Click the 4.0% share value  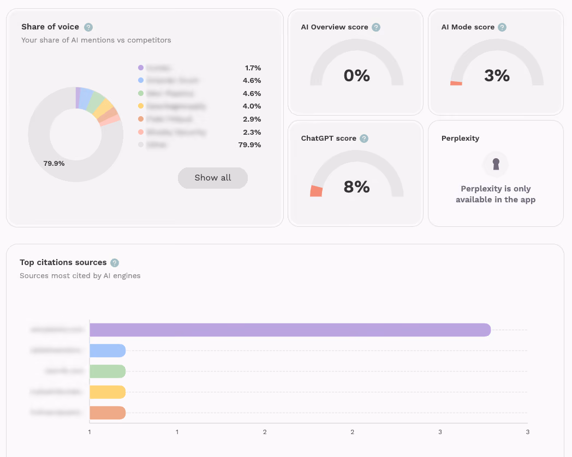point(252,106)
